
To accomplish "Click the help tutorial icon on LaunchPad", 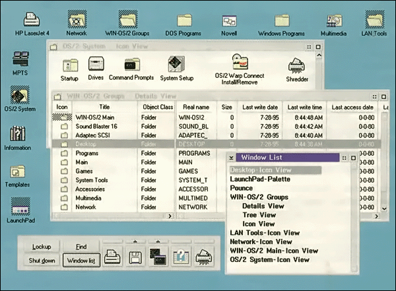I will tap(181, 257).
